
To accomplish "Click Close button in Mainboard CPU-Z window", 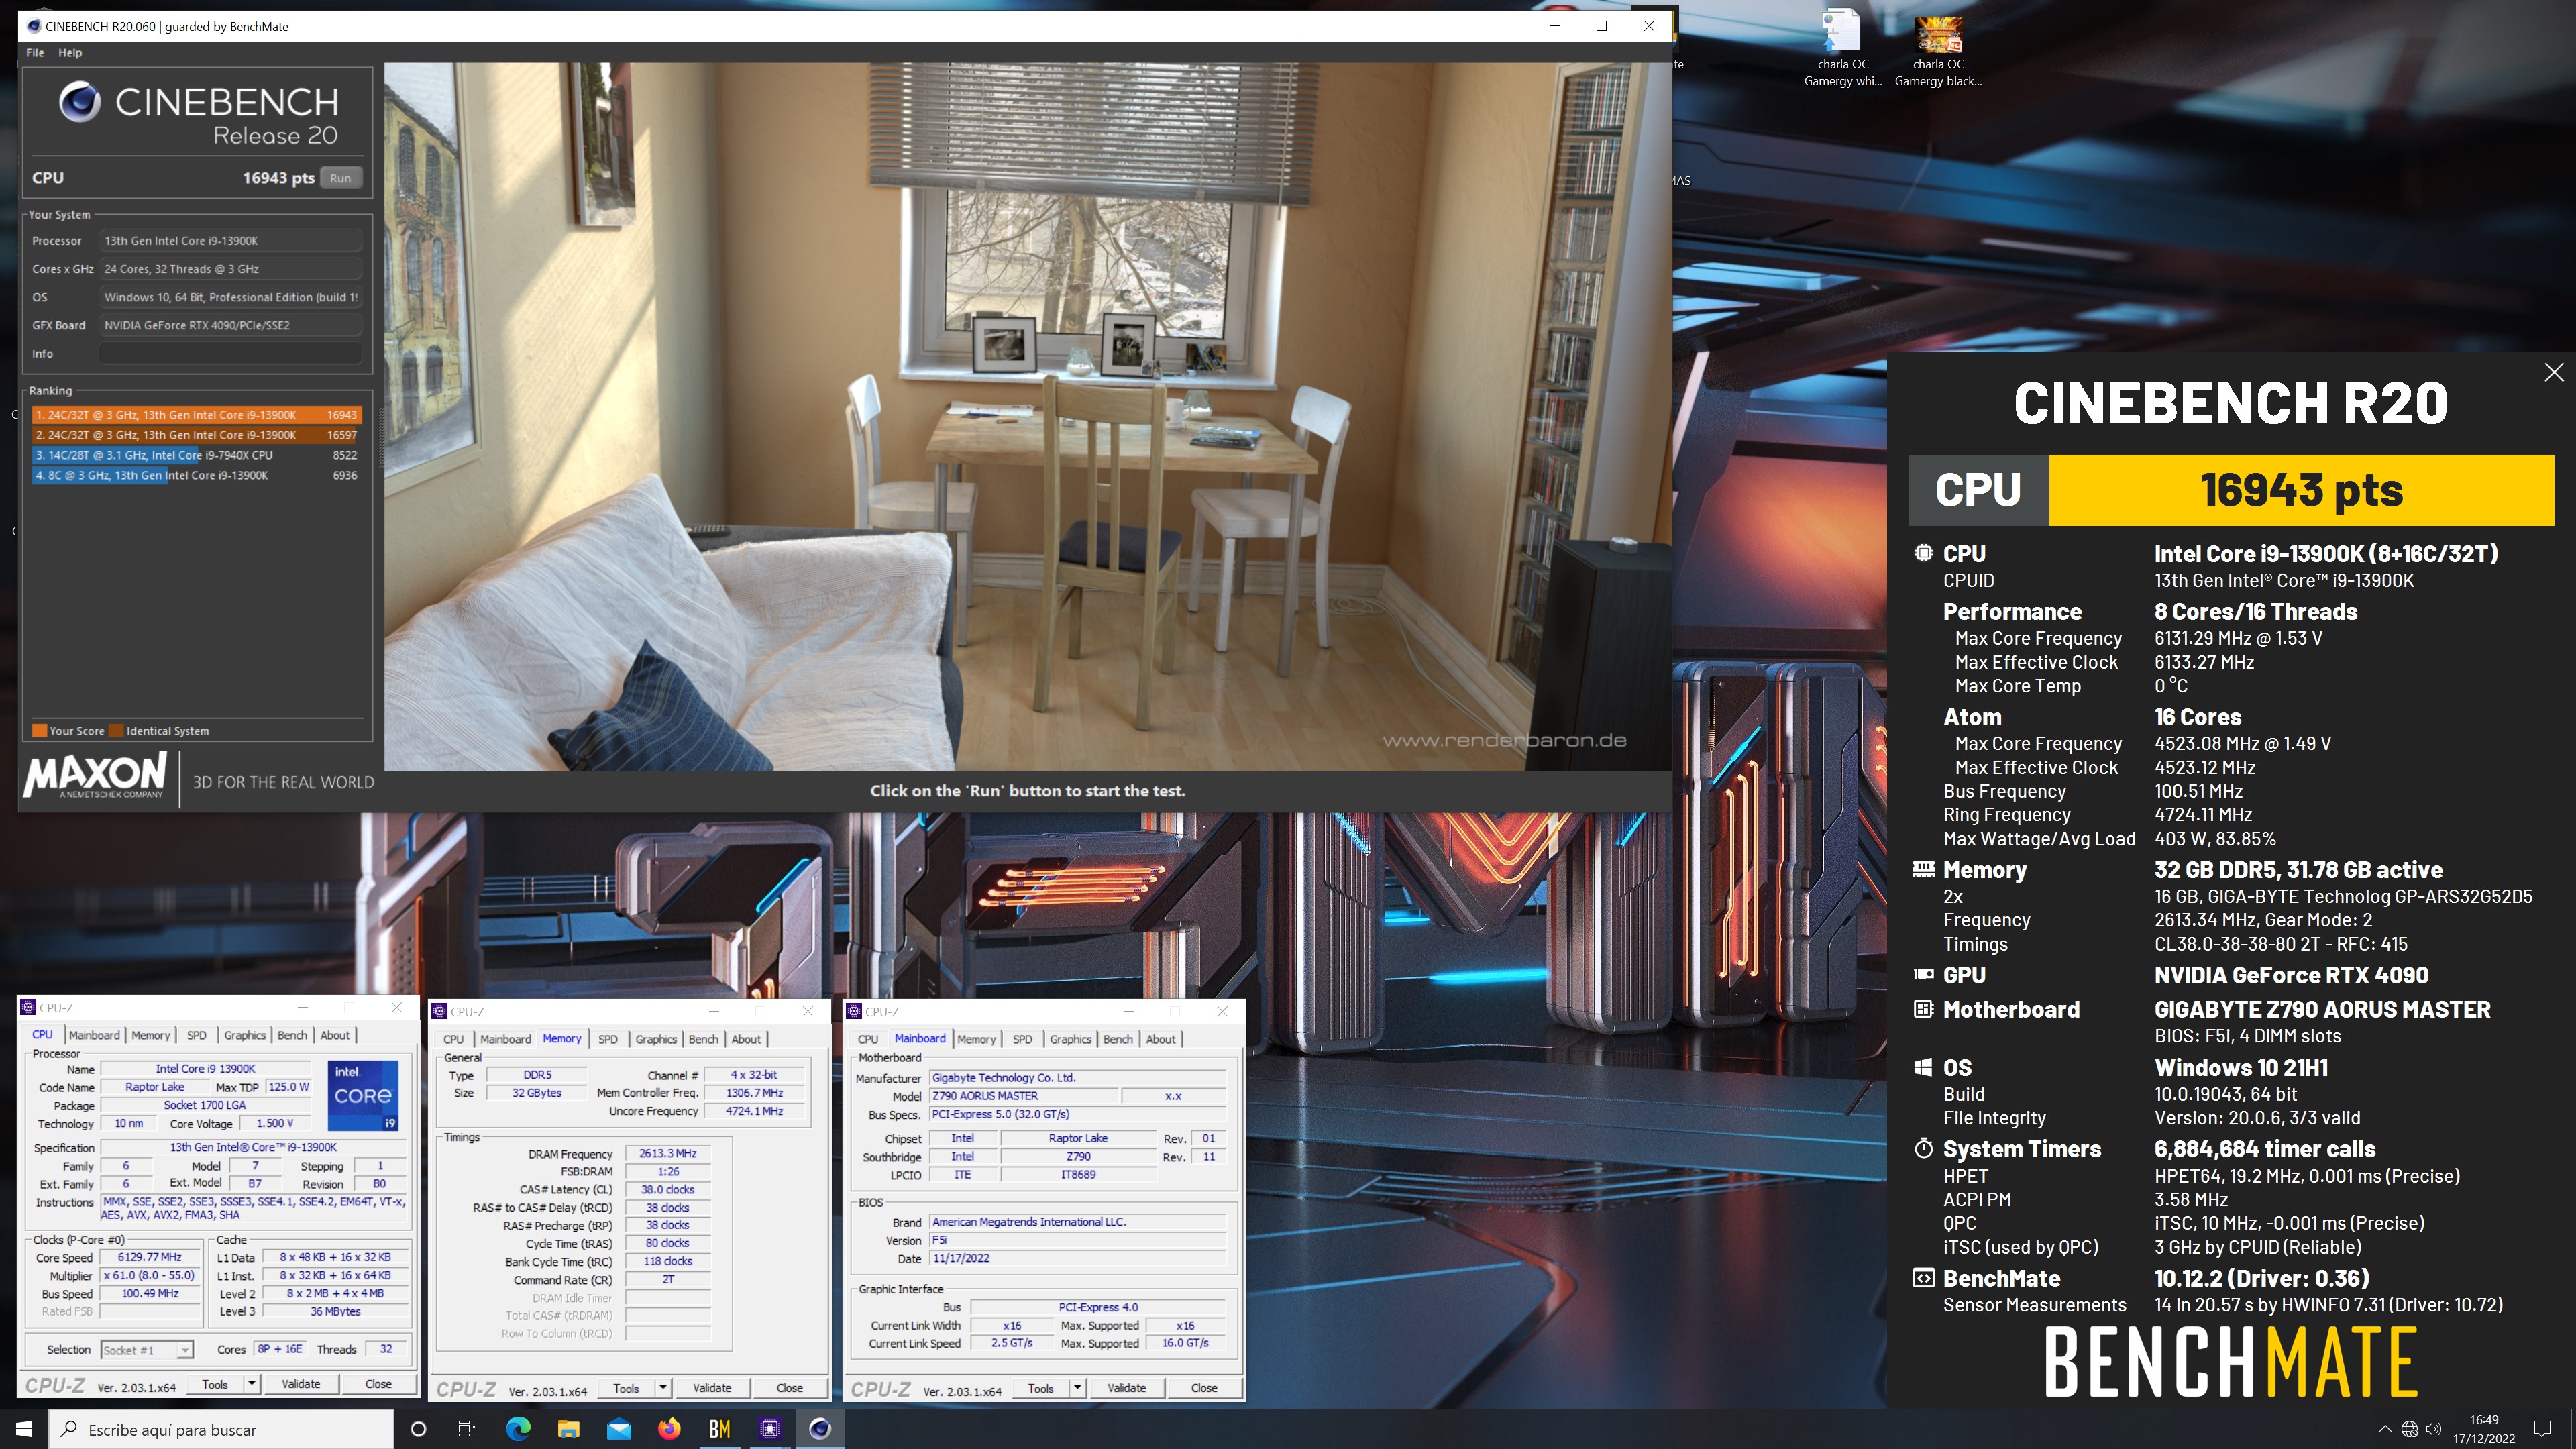I will (x=1205, y=1388).
